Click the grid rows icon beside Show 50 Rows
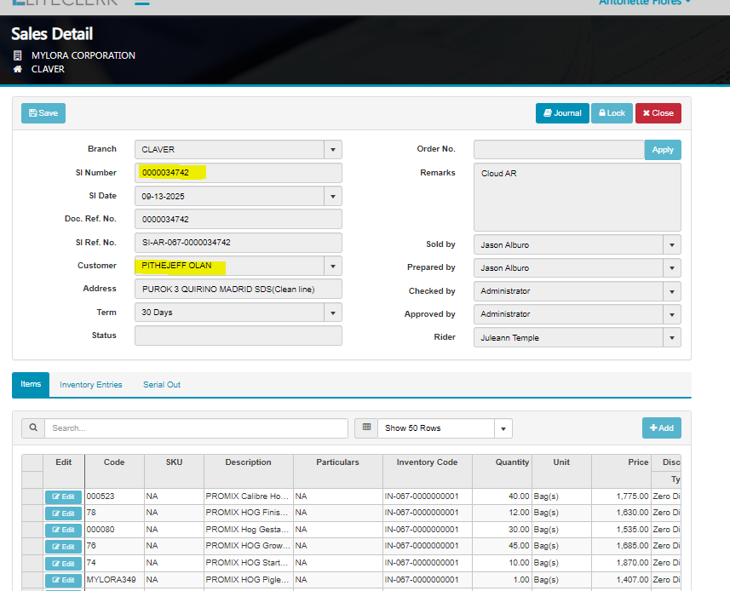Screen dimensions: 730x591 [366, 428]
